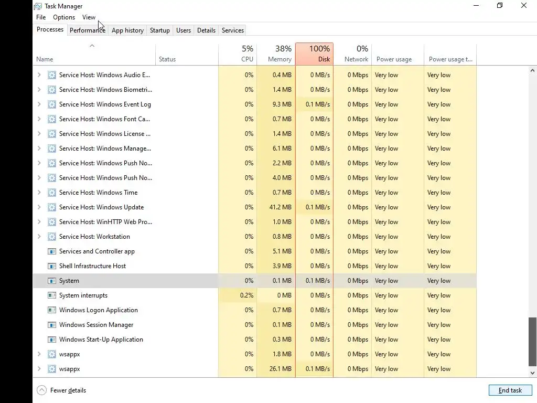
Task: Click gear icon of Windows Biometric service host
Action: 52,90
